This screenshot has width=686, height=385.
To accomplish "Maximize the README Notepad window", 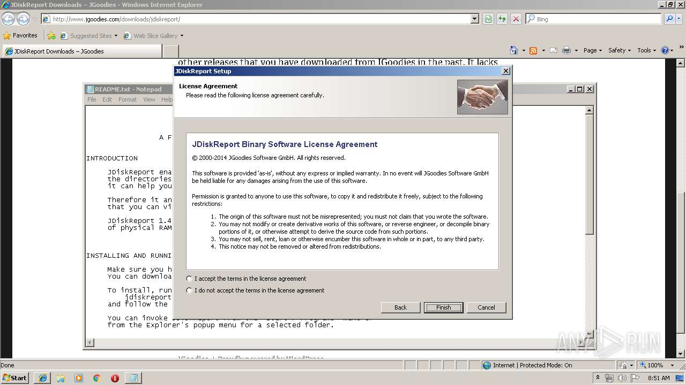I will 580,89.
